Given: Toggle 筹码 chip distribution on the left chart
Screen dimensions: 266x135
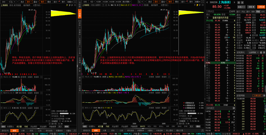Looking at the screenshot, I should click(x=42, y=2).
